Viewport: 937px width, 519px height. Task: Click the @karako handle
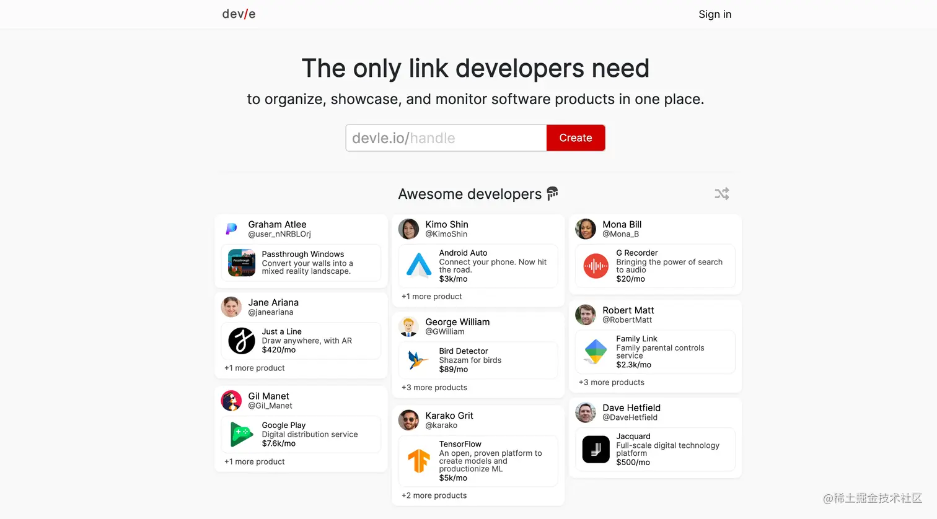point(441,425)
